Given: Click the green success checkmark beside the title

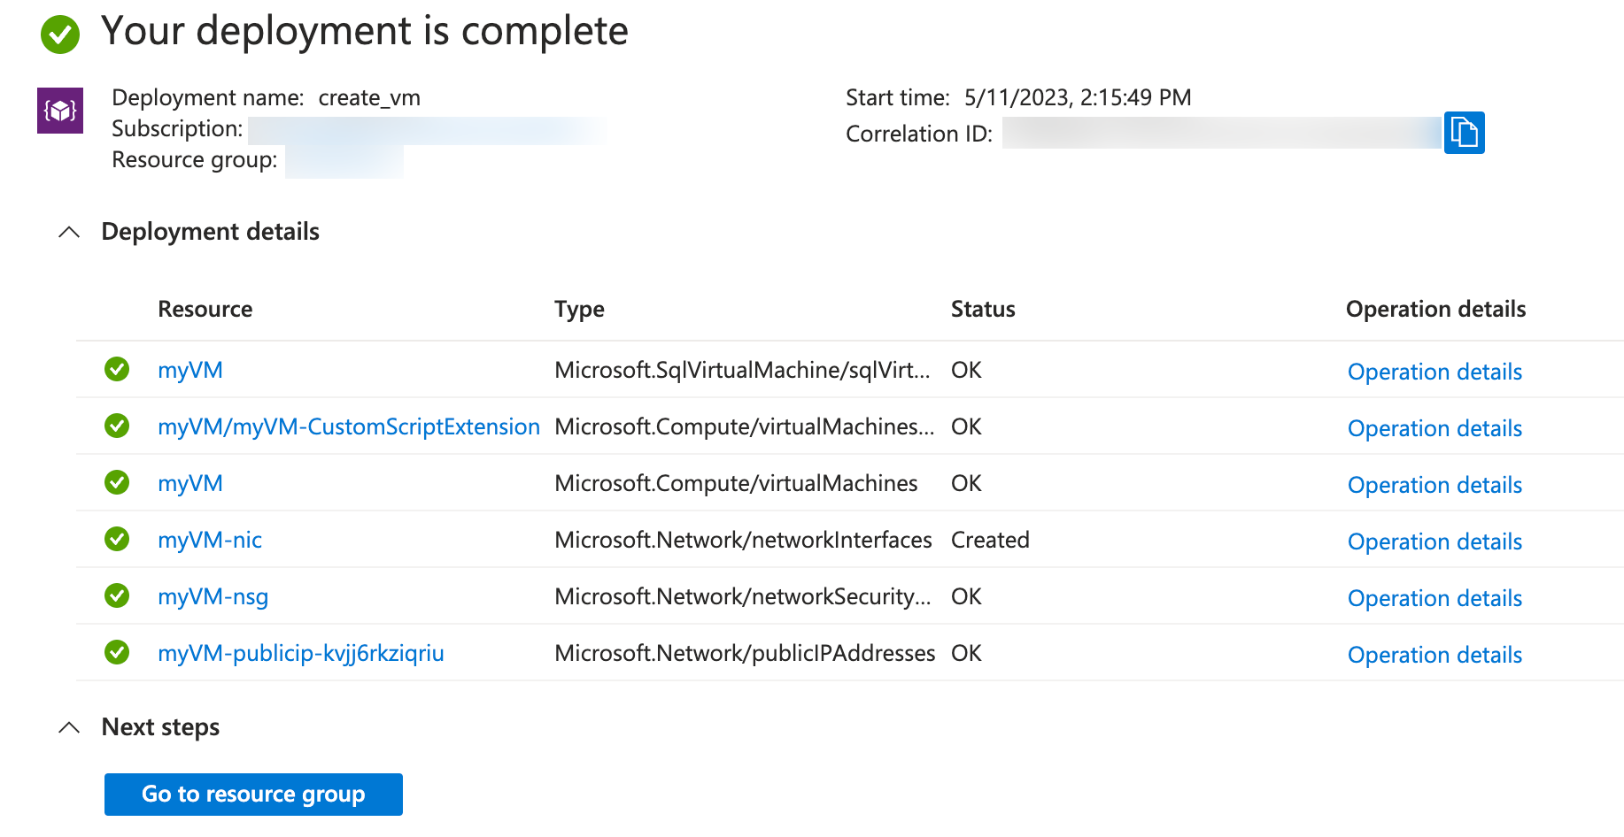Looking at the screenshot, I should pos(60,35).
